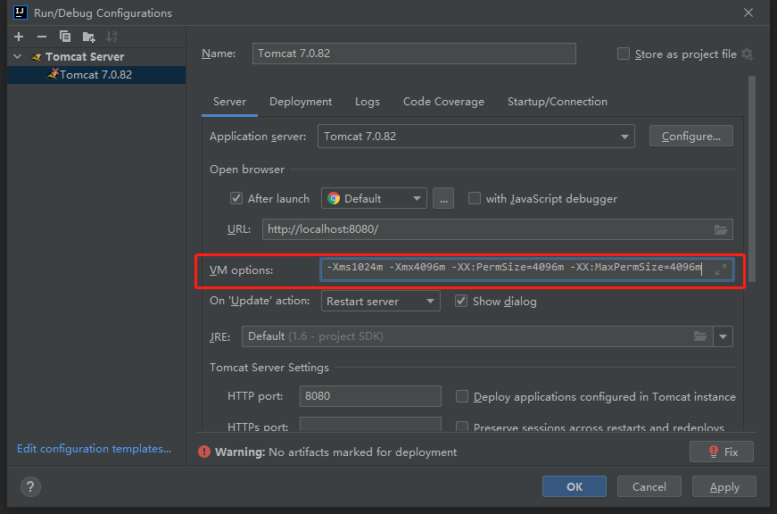The height and width of the screenshot is (514, 777).
Task: Create new folder for configurations
Action: 88,37
